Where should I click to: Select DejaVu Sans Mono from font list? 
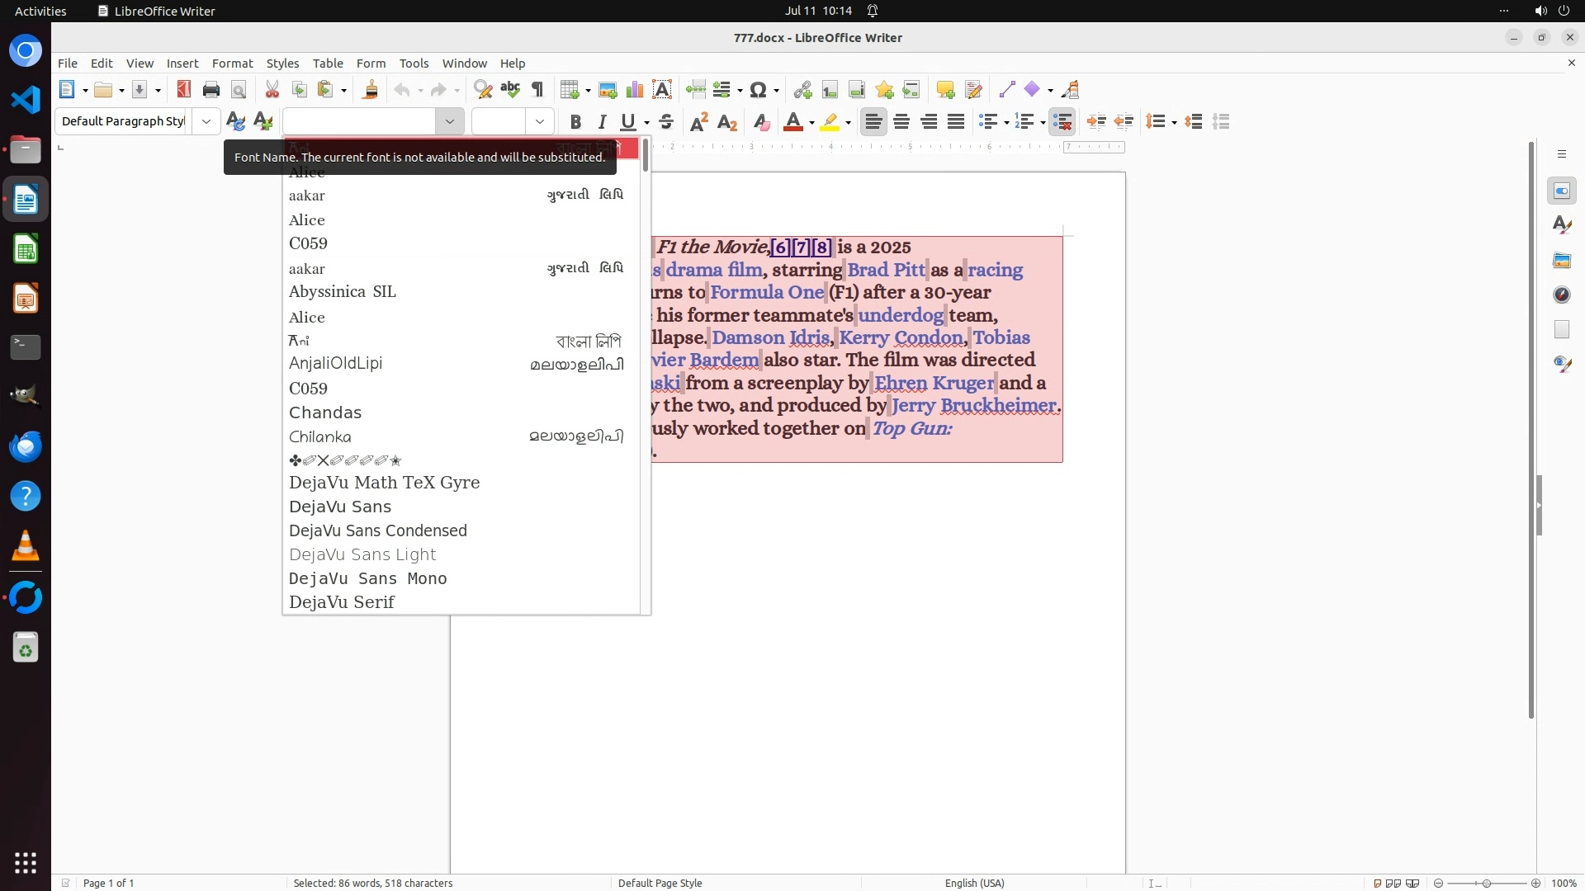pos(367,578)
